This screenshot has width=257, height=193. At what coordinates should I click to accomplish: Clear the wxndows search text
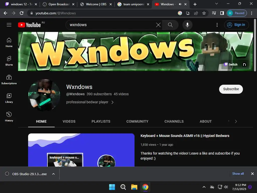click(x=158, y=25)
